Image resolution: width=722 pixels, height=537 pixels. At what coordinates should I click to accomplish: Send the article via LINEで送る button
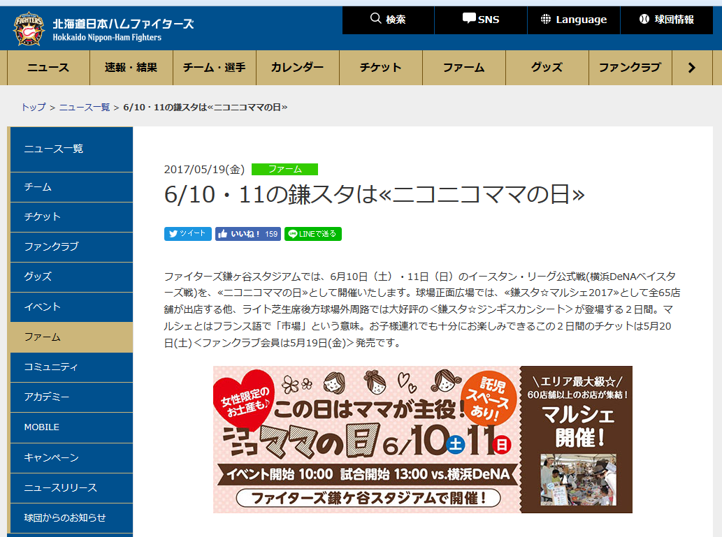(312, 234)
